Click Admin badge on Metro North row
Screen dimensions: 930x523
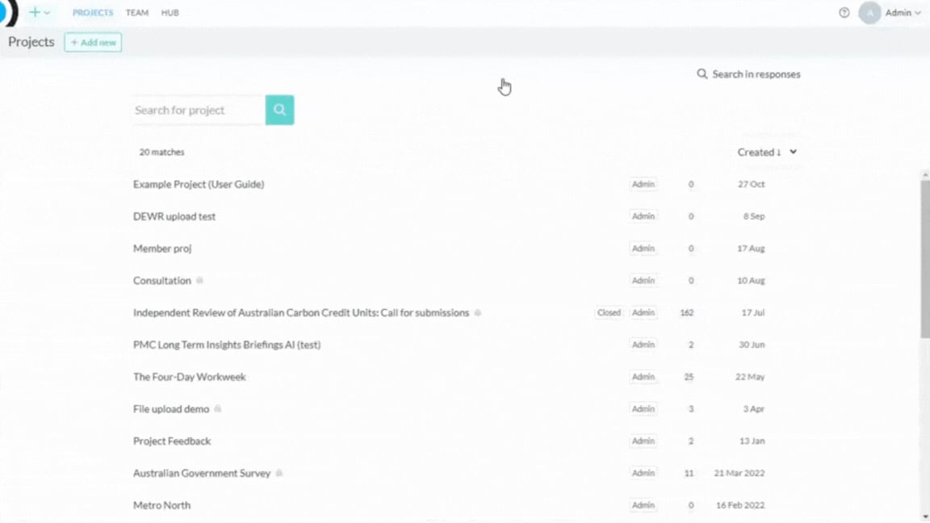pos(643,505)
